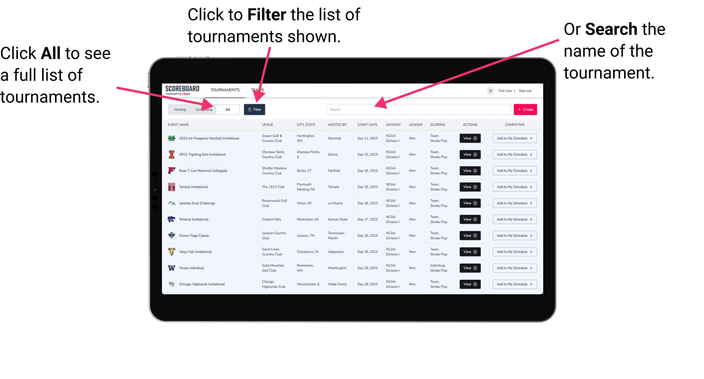The height and width of the screenshot is (379, 704).
Task: Click the Wake Forest team logo icon
Action: click(x=172, y=284)
